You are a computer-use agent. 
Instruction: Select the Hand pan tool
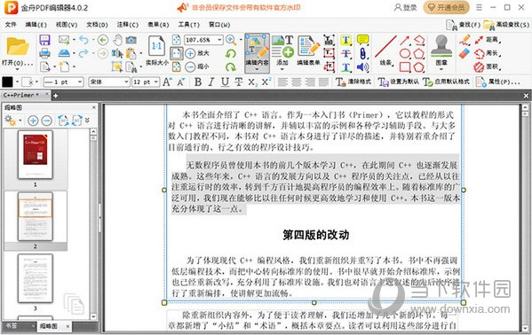[x=117, y=40]
